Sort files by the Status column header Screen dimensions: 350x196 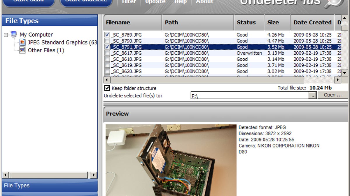[x=246, y=22]
